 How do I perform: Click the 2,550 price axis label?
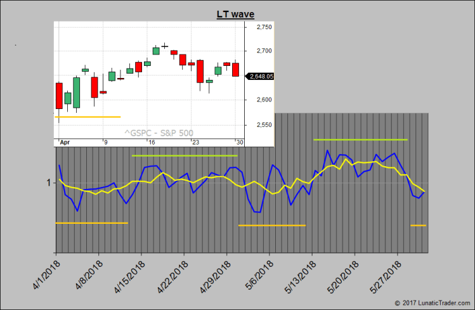click(264, 124)
